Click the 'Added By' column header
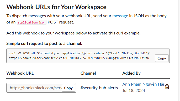 131,73
